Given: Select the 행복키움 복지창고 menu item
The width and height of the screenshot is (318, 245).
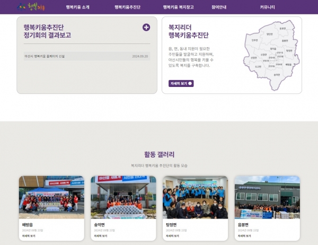Looking at the screenshot, I should click(x=178, y=7).
